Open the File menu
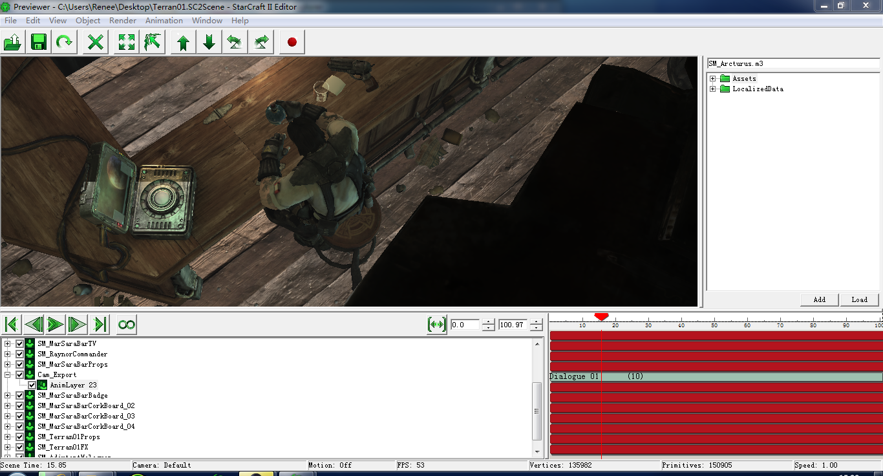 coord(10,21)
